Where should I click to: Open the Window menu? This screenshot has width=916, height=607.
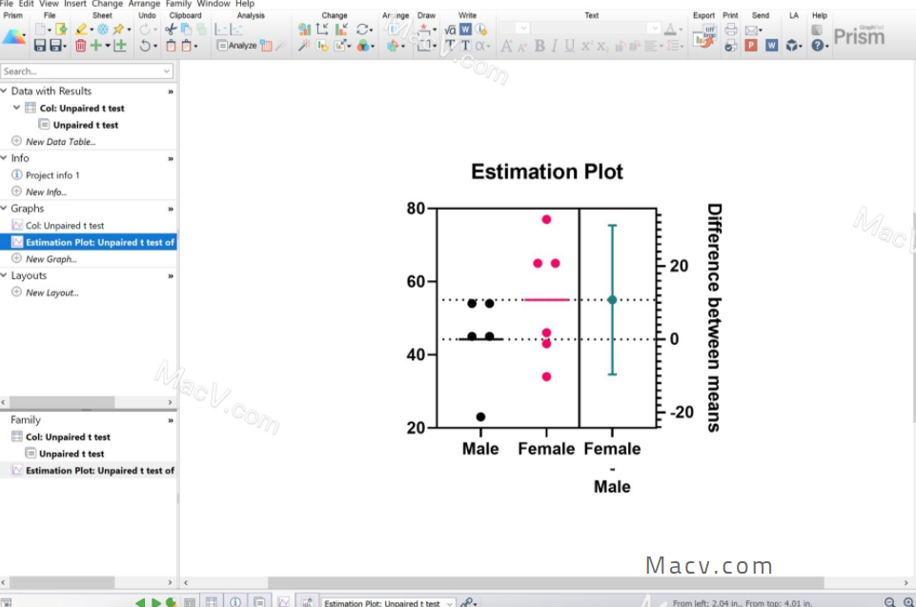click(x=214, y=4)
